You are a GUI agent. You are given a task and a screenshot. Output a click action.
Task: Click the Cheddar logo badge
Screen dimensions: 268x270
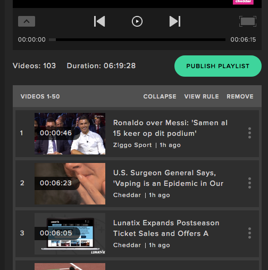pyautogui.click(x=243, y=2)
